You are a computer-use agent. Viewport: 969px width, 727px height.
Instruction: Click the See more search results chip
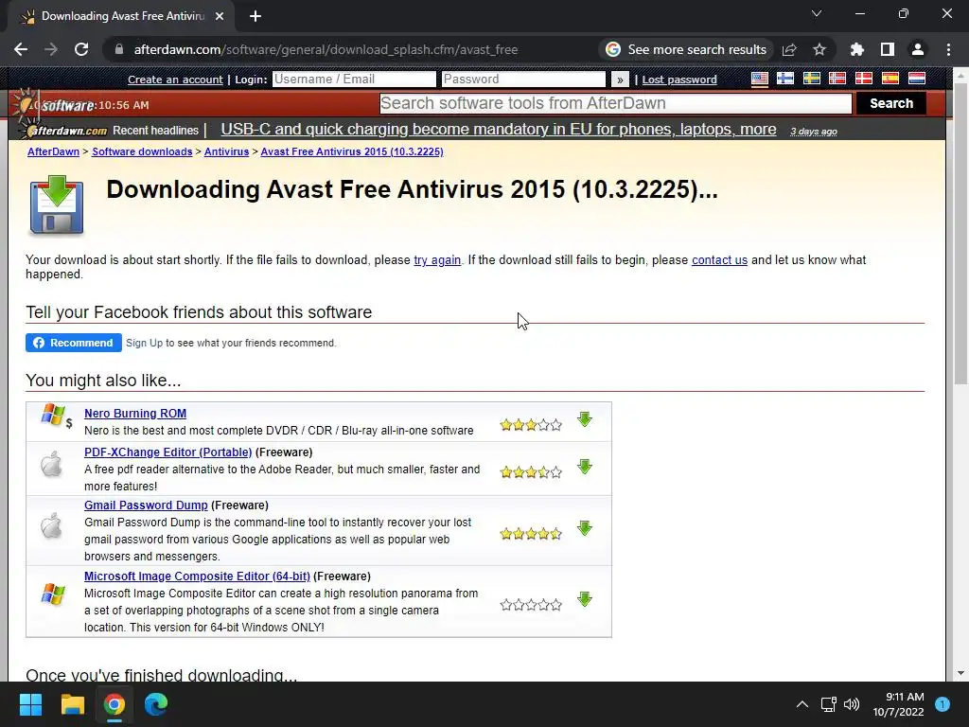[x=686, y=49]
